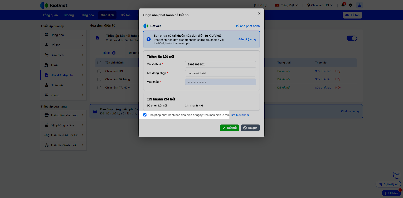
Task: Click the Hàng hóa sidebar box icon
Action: [x=47, y=35]
